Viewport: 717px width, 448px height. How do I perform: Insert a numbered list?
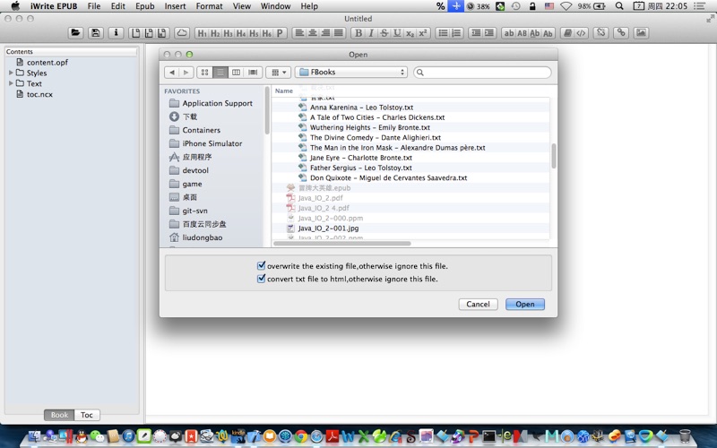456,33
